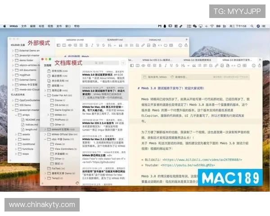270x216 pixels.
Task: Insert blockquote via library-mode toolbar quote icon
Action: tap(194, 66)
